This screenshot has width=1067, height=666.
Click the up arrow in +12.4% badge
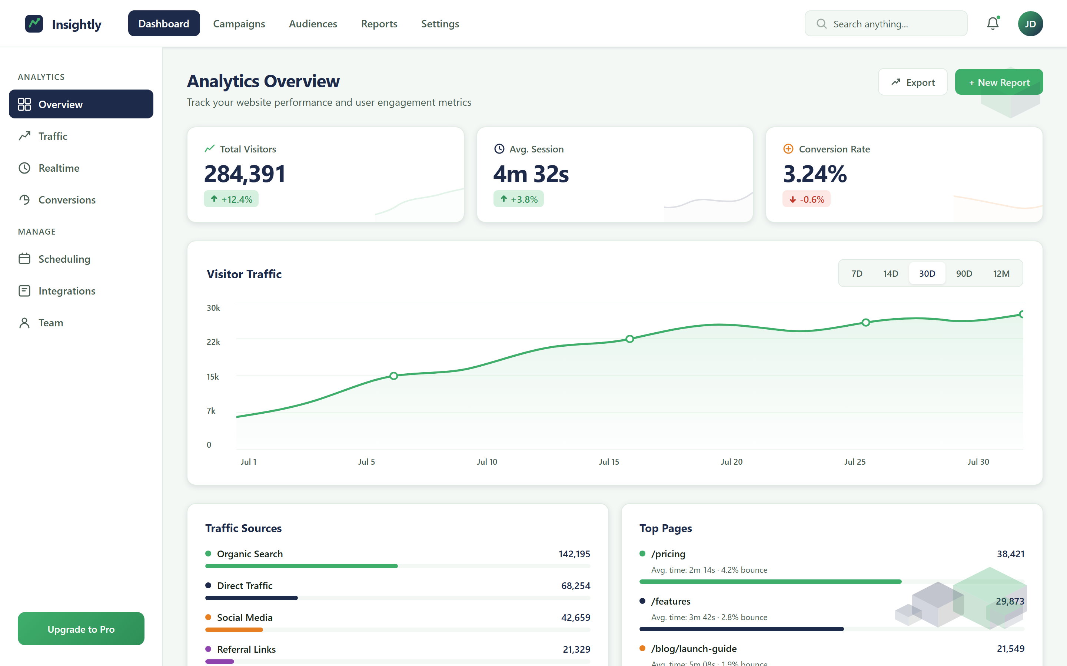(x=214, y=199)
